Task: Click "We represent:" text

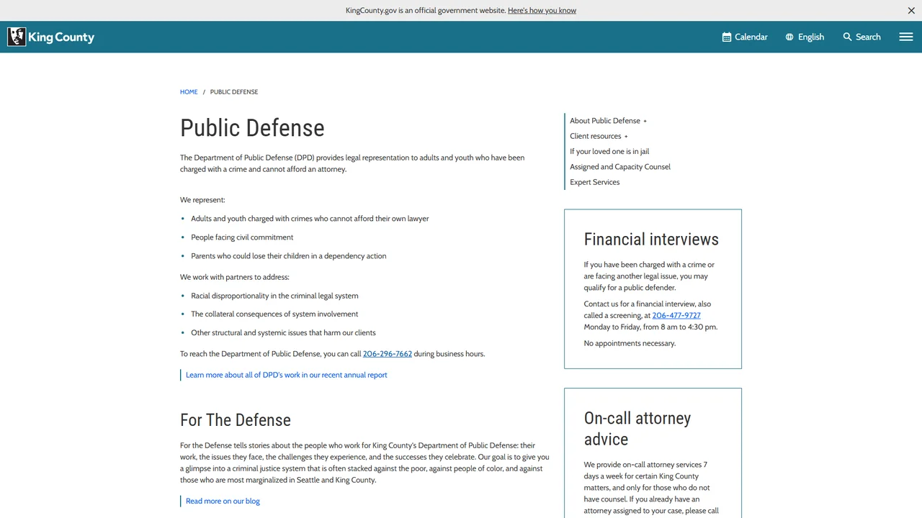Action: pos(202,200)
